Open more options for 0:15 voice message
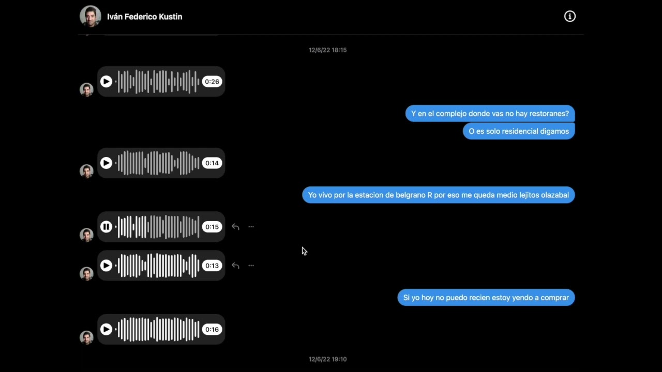 tap(251, 227)
